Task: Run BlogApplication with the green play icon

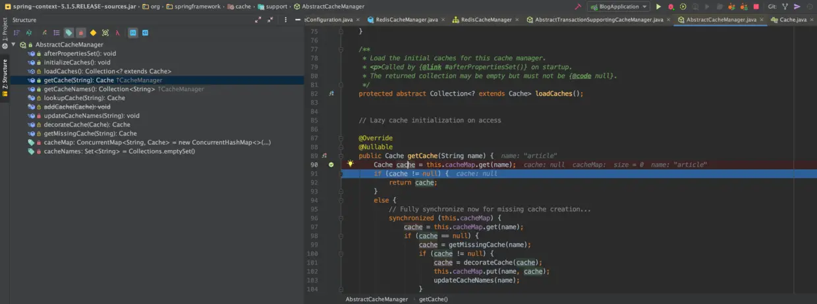Action: 658,7
